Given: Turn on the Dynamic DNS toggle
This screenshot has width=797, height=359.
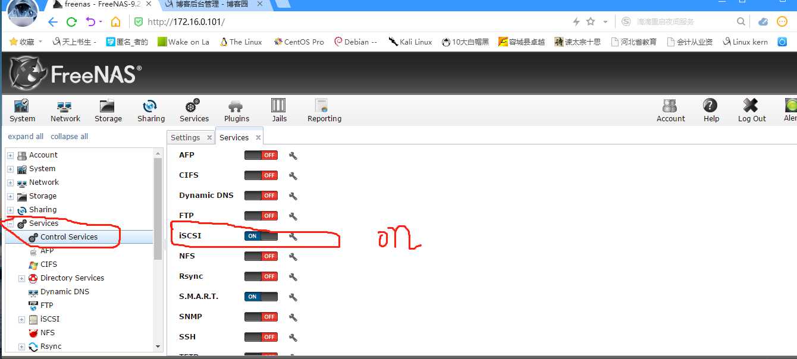Looking at the screenshot, I should [261, 196].
